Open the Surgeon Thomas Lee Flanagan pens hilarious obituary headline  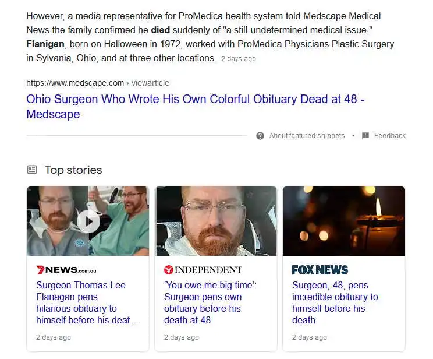coord(87,302)
